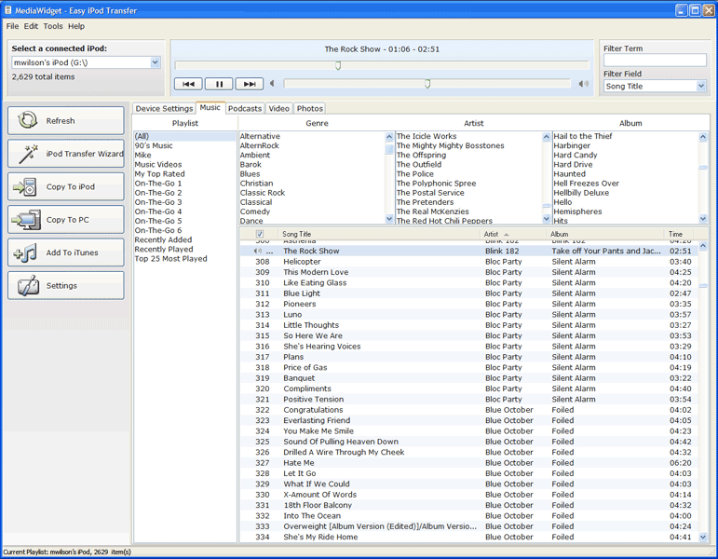
Task: Click the now-playing speaker icon on The Rock Show row
Action: click(258, 251)
